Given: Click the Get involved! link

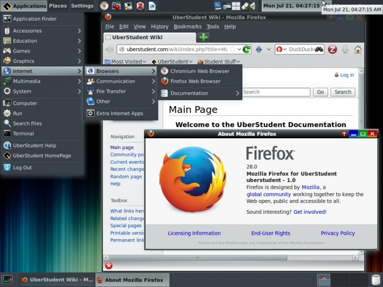Looking at the screenshot, I should click(310, 212).
